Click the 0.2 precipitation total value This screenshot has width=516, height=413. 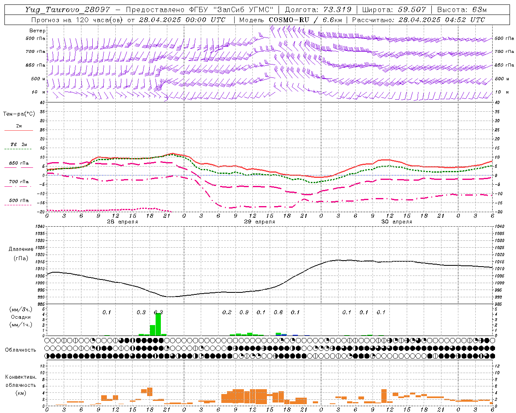pos(227,312)
